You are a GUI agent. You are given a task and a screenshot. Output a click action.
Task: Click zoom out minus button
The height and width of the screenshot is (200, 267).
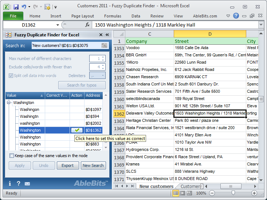pos(212,193)
